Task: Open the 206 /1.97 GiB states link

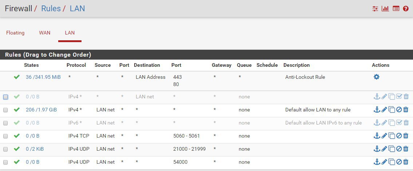Action: [x=41, y=110]
